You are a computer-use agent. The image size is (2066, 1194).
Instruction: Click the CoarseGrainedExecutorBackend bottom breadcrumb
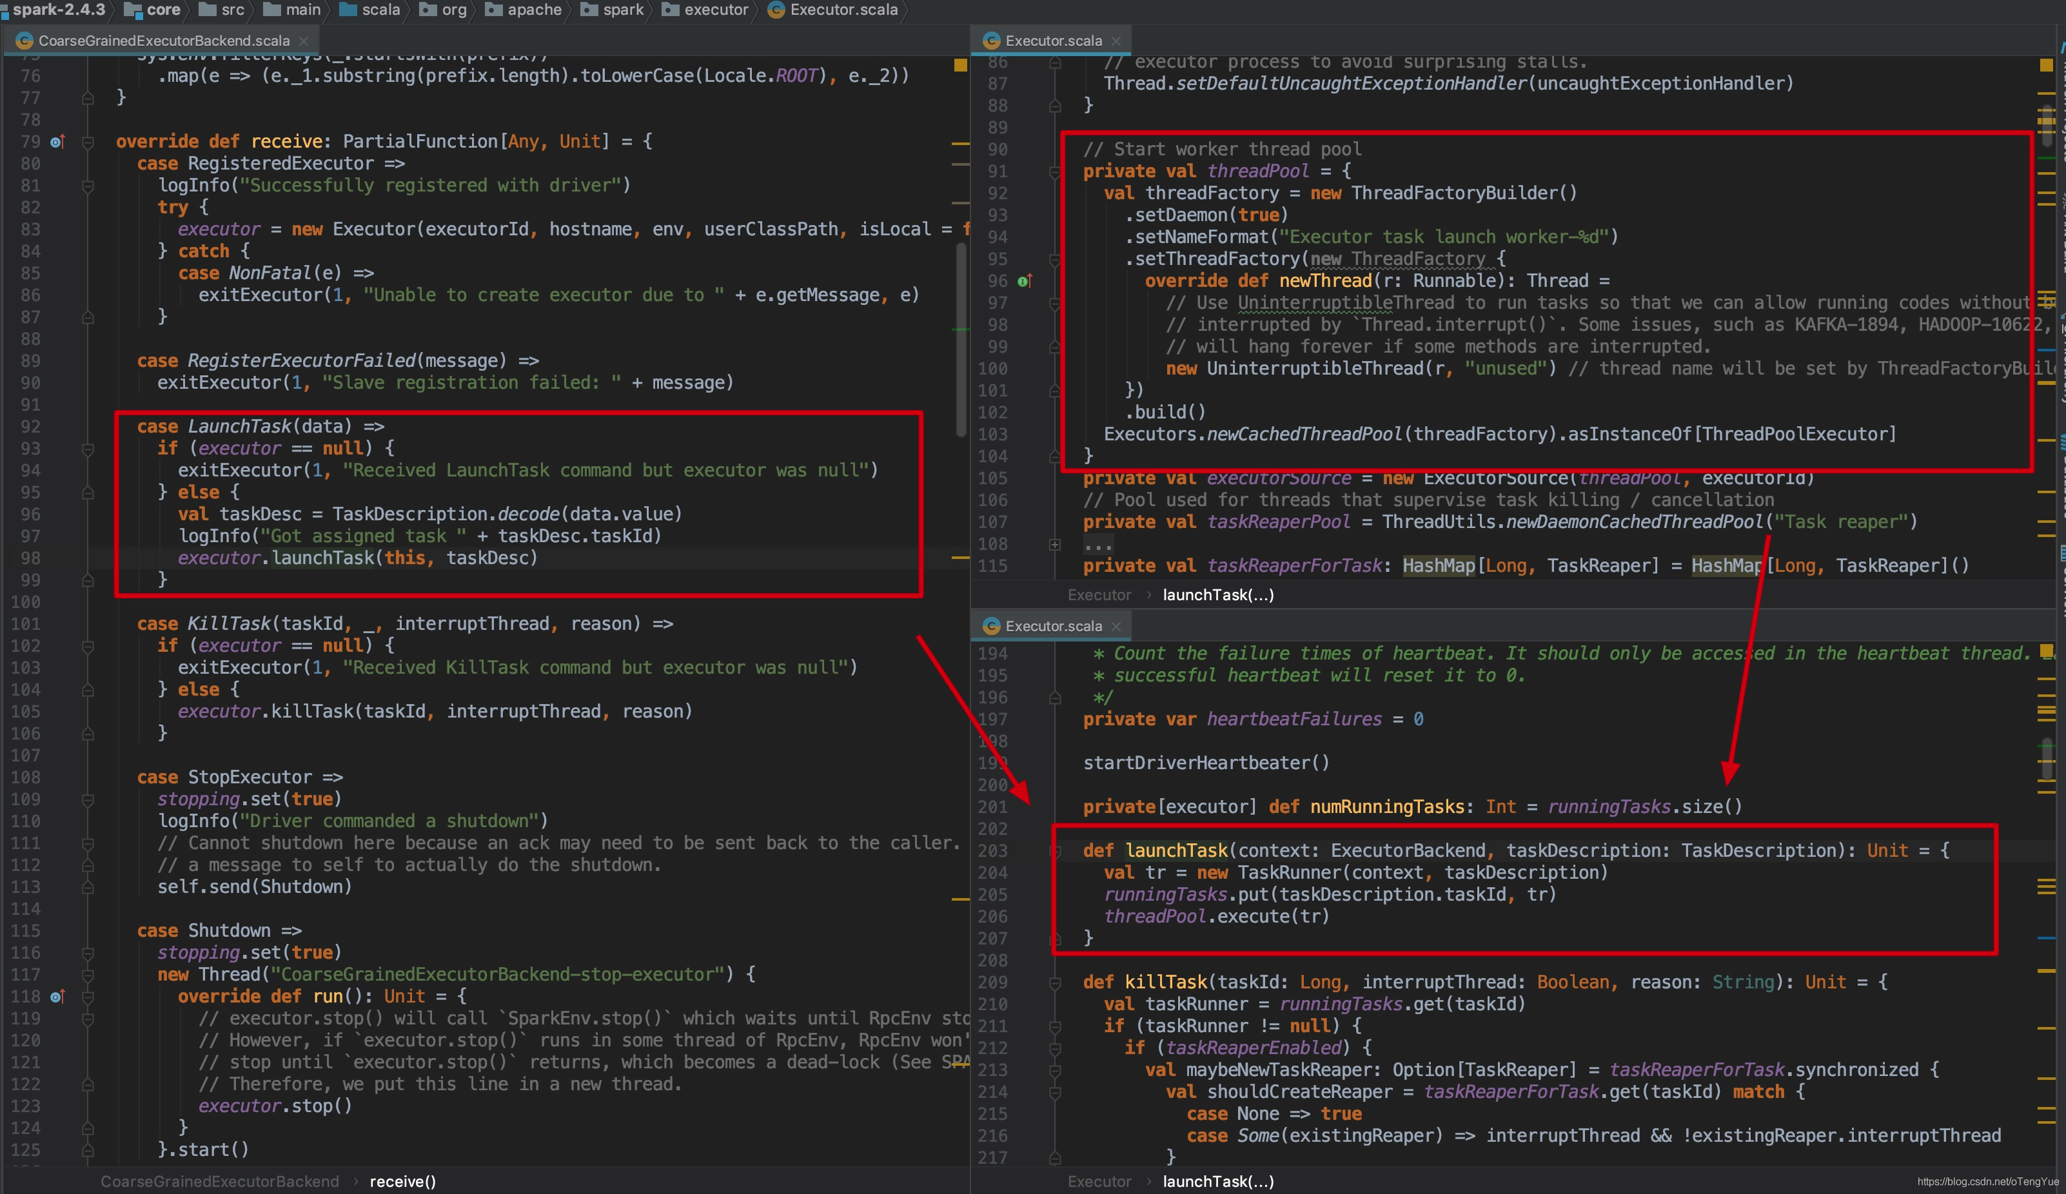click(220, 1181)
